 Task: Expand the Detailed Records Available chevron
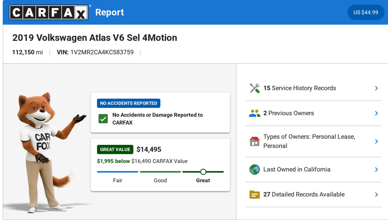(376, 195)
